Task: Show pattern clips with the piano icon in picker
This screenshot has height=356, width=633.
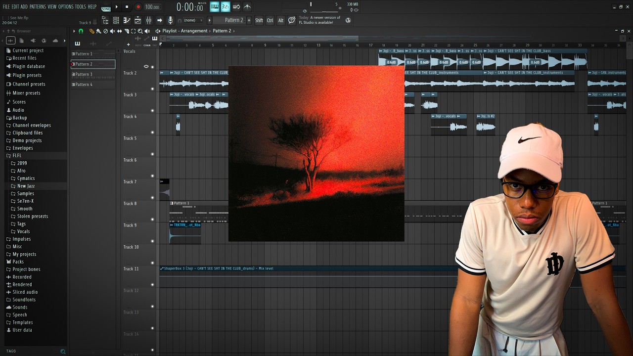Action: click(77, 44)
